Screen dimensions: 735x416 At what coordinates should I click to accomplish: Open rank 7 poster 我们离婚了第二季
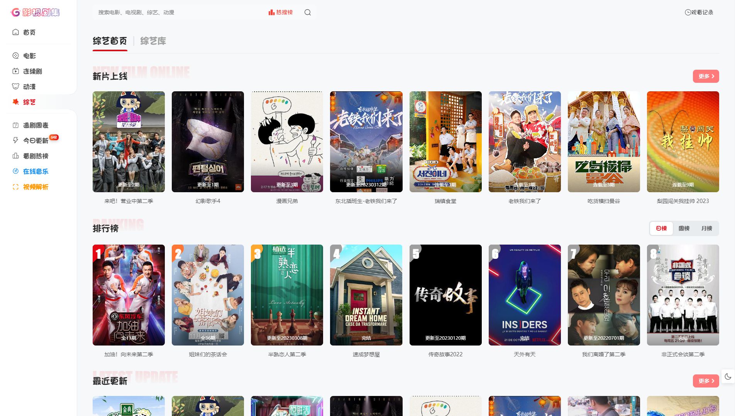(604, 295)
